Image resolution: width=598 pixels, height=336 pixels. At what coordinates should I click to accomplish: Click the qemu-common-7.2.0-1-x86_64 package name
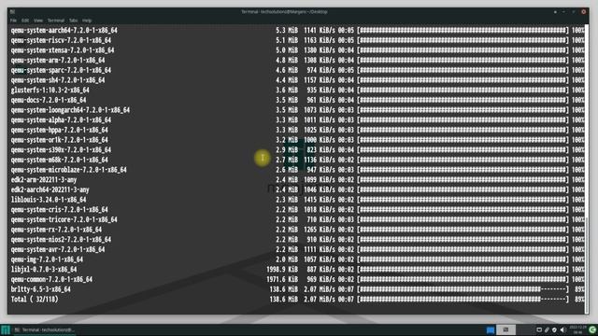click(51, 279)
